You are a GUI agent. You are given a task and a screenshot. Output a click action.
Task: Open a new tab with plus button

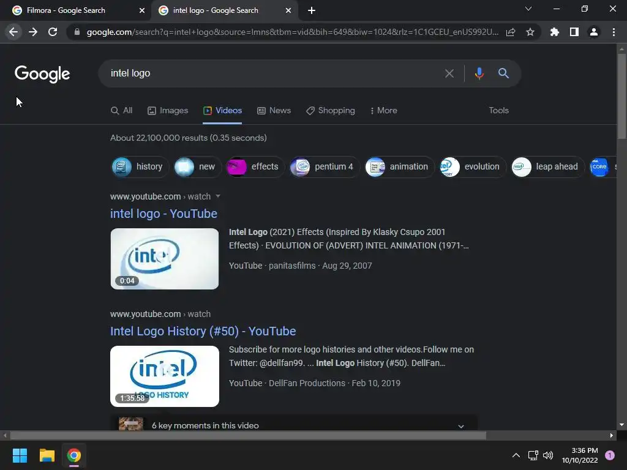coord(312,10)
